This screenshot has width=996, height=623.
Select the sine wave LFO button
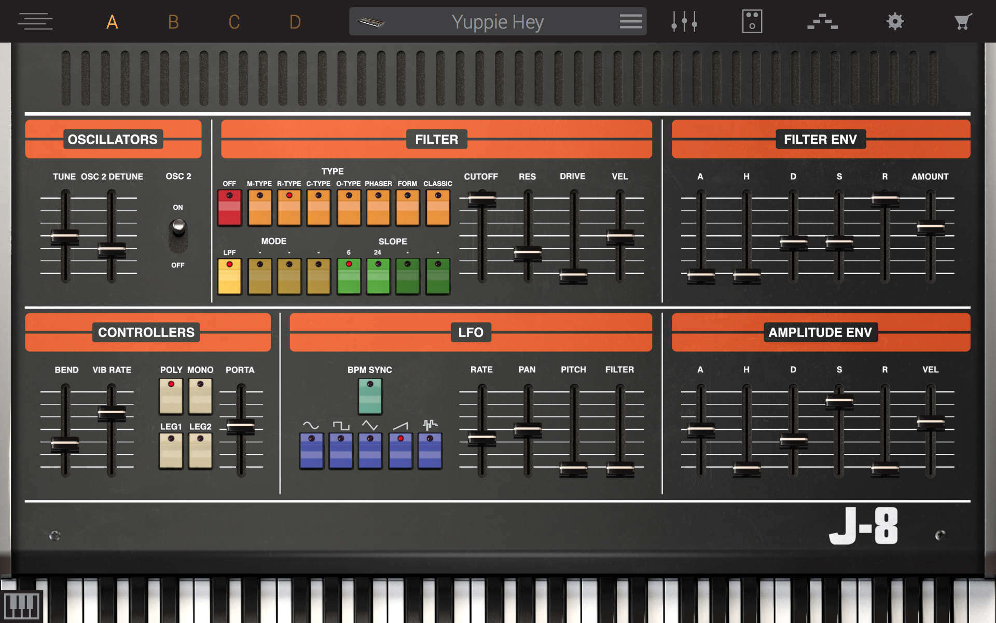pos(311,451)
